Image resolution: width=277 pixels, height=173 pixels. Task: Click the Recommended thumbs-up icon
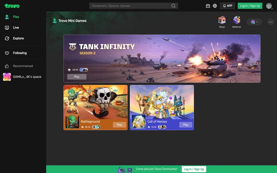(7, 66)
